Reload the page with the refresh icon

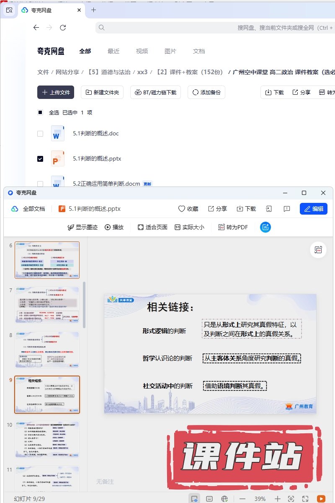click(63, 28)
